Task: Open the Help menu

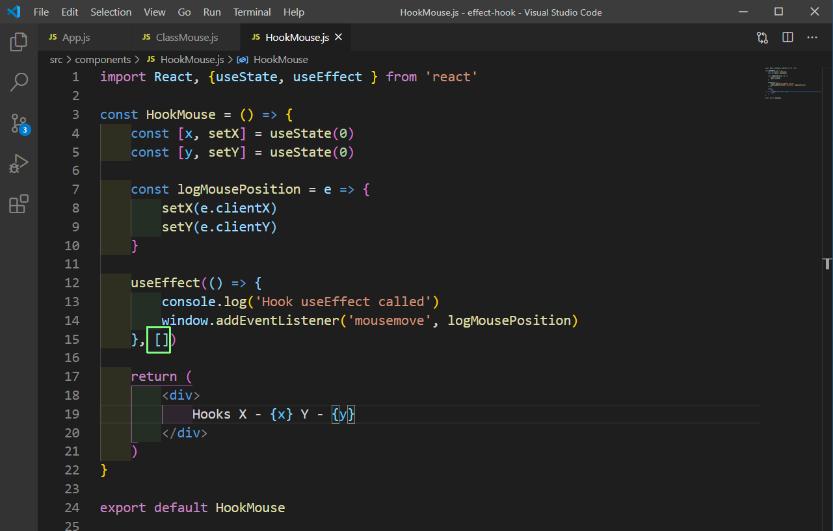Action: pyautogui.click(x=294, y=12)
